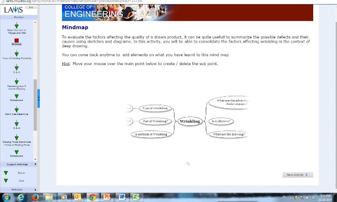Viewport: 337px width, 202px height.
Task: Open Windows Explorer folder in taskbar
Action: tap(49, 197)
